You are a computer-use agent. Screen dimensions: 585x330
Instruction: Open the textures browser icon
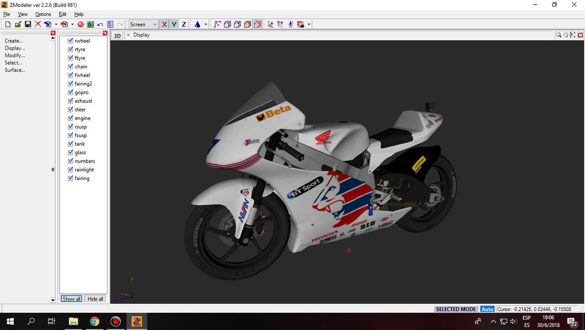[x=90, y=24]
